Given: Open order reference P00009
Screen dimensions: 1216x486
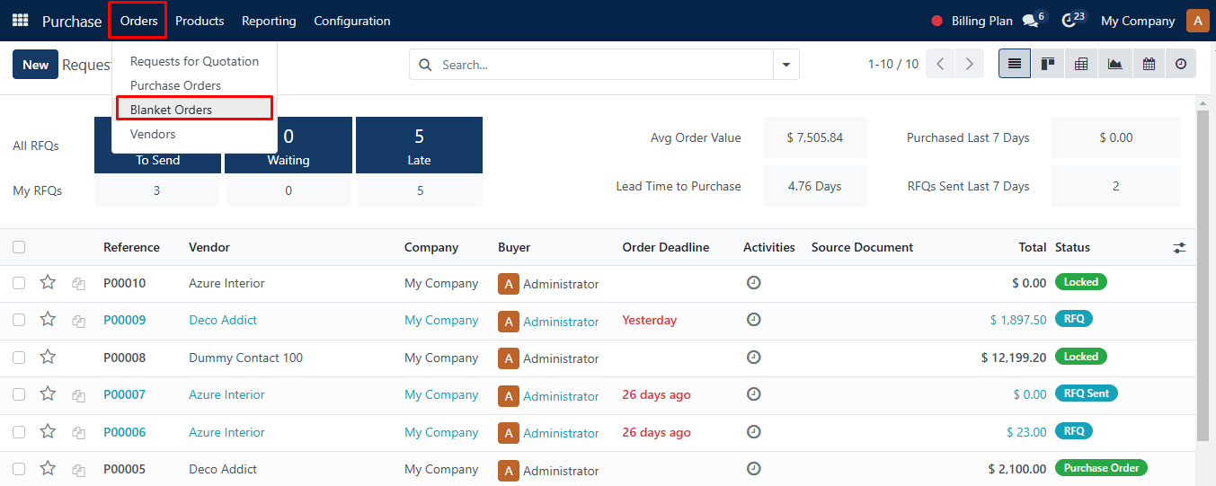Looking at the screenshot, I should pos(124,320).
